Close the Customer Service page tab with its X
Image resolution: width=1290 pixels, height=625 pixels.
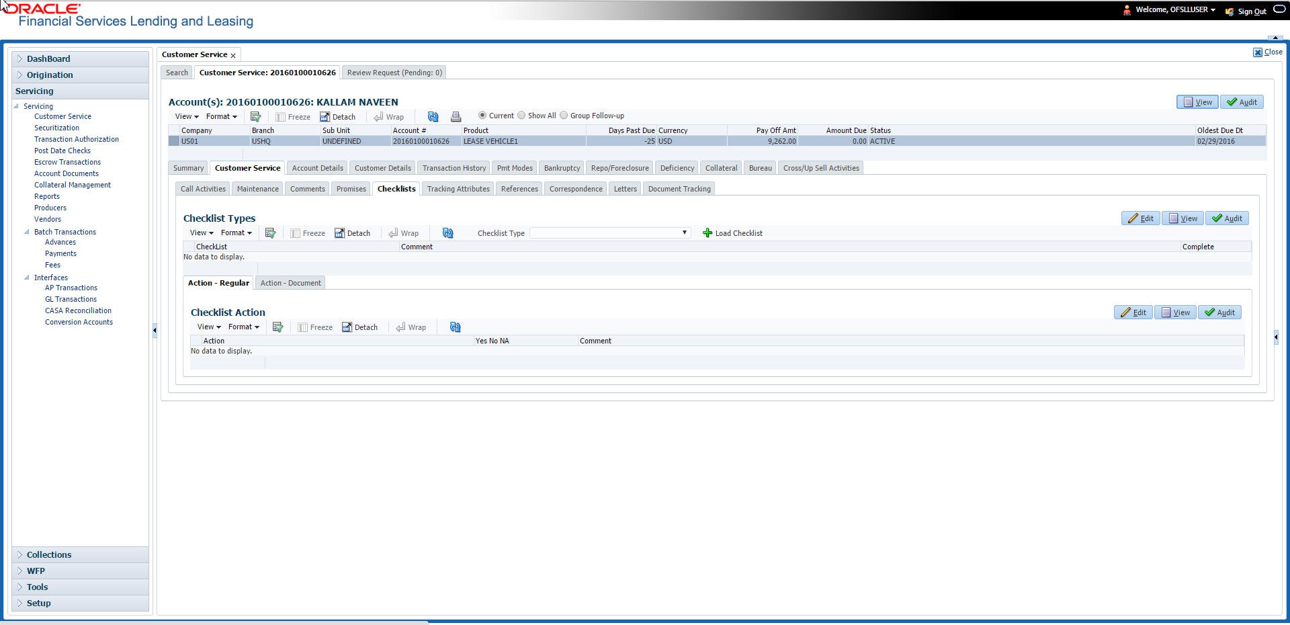[x=233, y=55]
